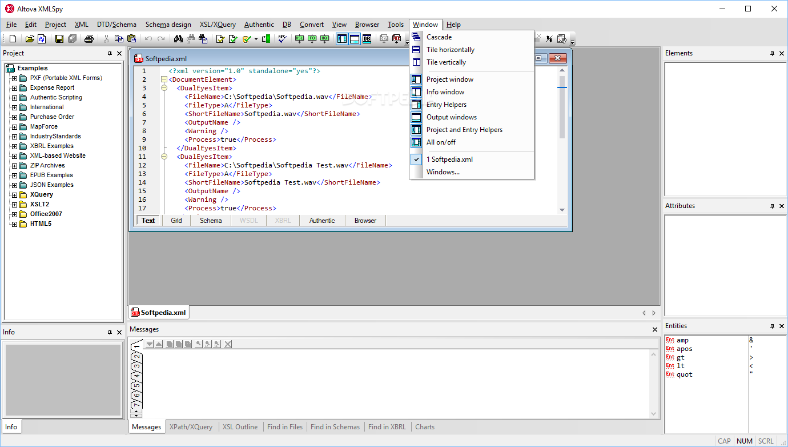
Task: Select checked 1 Softpedia.xml window entry
Action: pyautogui.click(x=472, y=159)
